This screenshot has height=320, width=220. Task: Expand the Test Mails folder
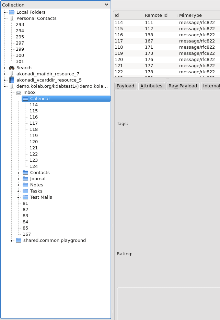point(19,197)
